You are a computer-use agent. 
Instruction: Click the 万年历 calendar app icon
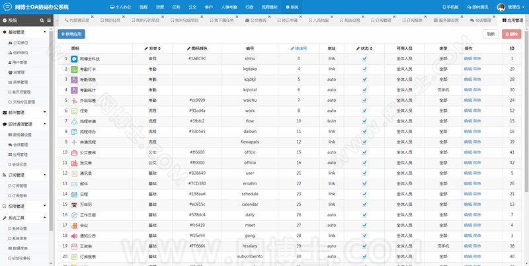74,204
